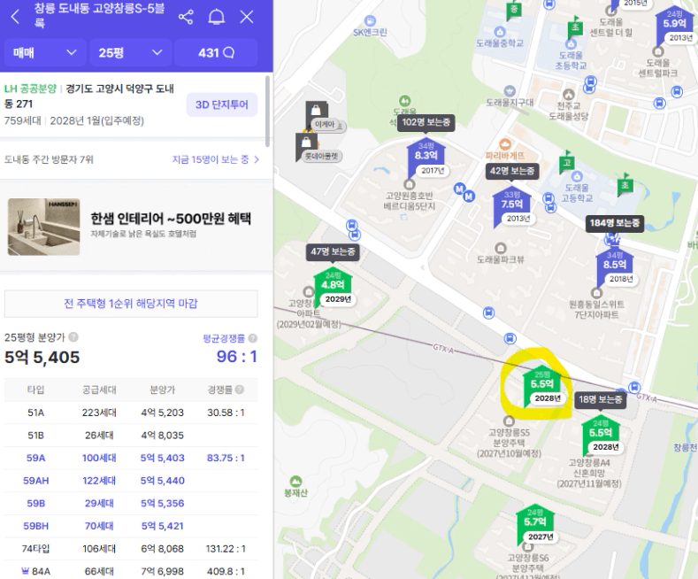Click the 이마트 shopping bag map icon
Screen dimensions: 698x579
pyautogui.click(x=314, y=116)
